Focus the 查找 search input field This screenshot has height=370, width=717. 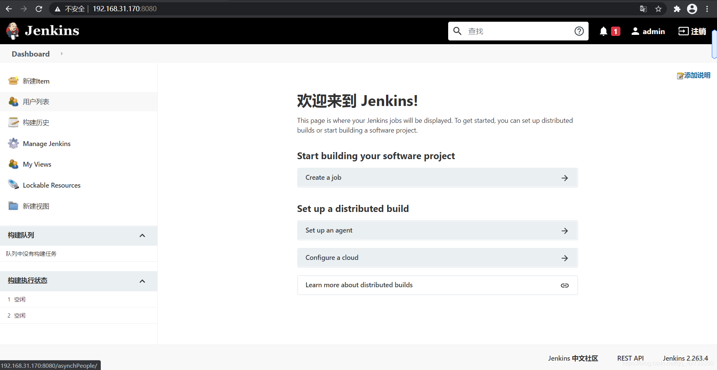pos(519,31)
